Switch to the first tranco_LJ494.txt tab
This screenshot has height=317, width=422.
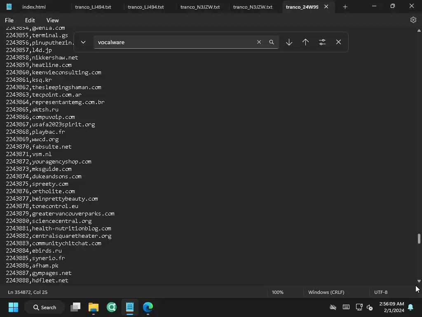[x=93, y=7]
